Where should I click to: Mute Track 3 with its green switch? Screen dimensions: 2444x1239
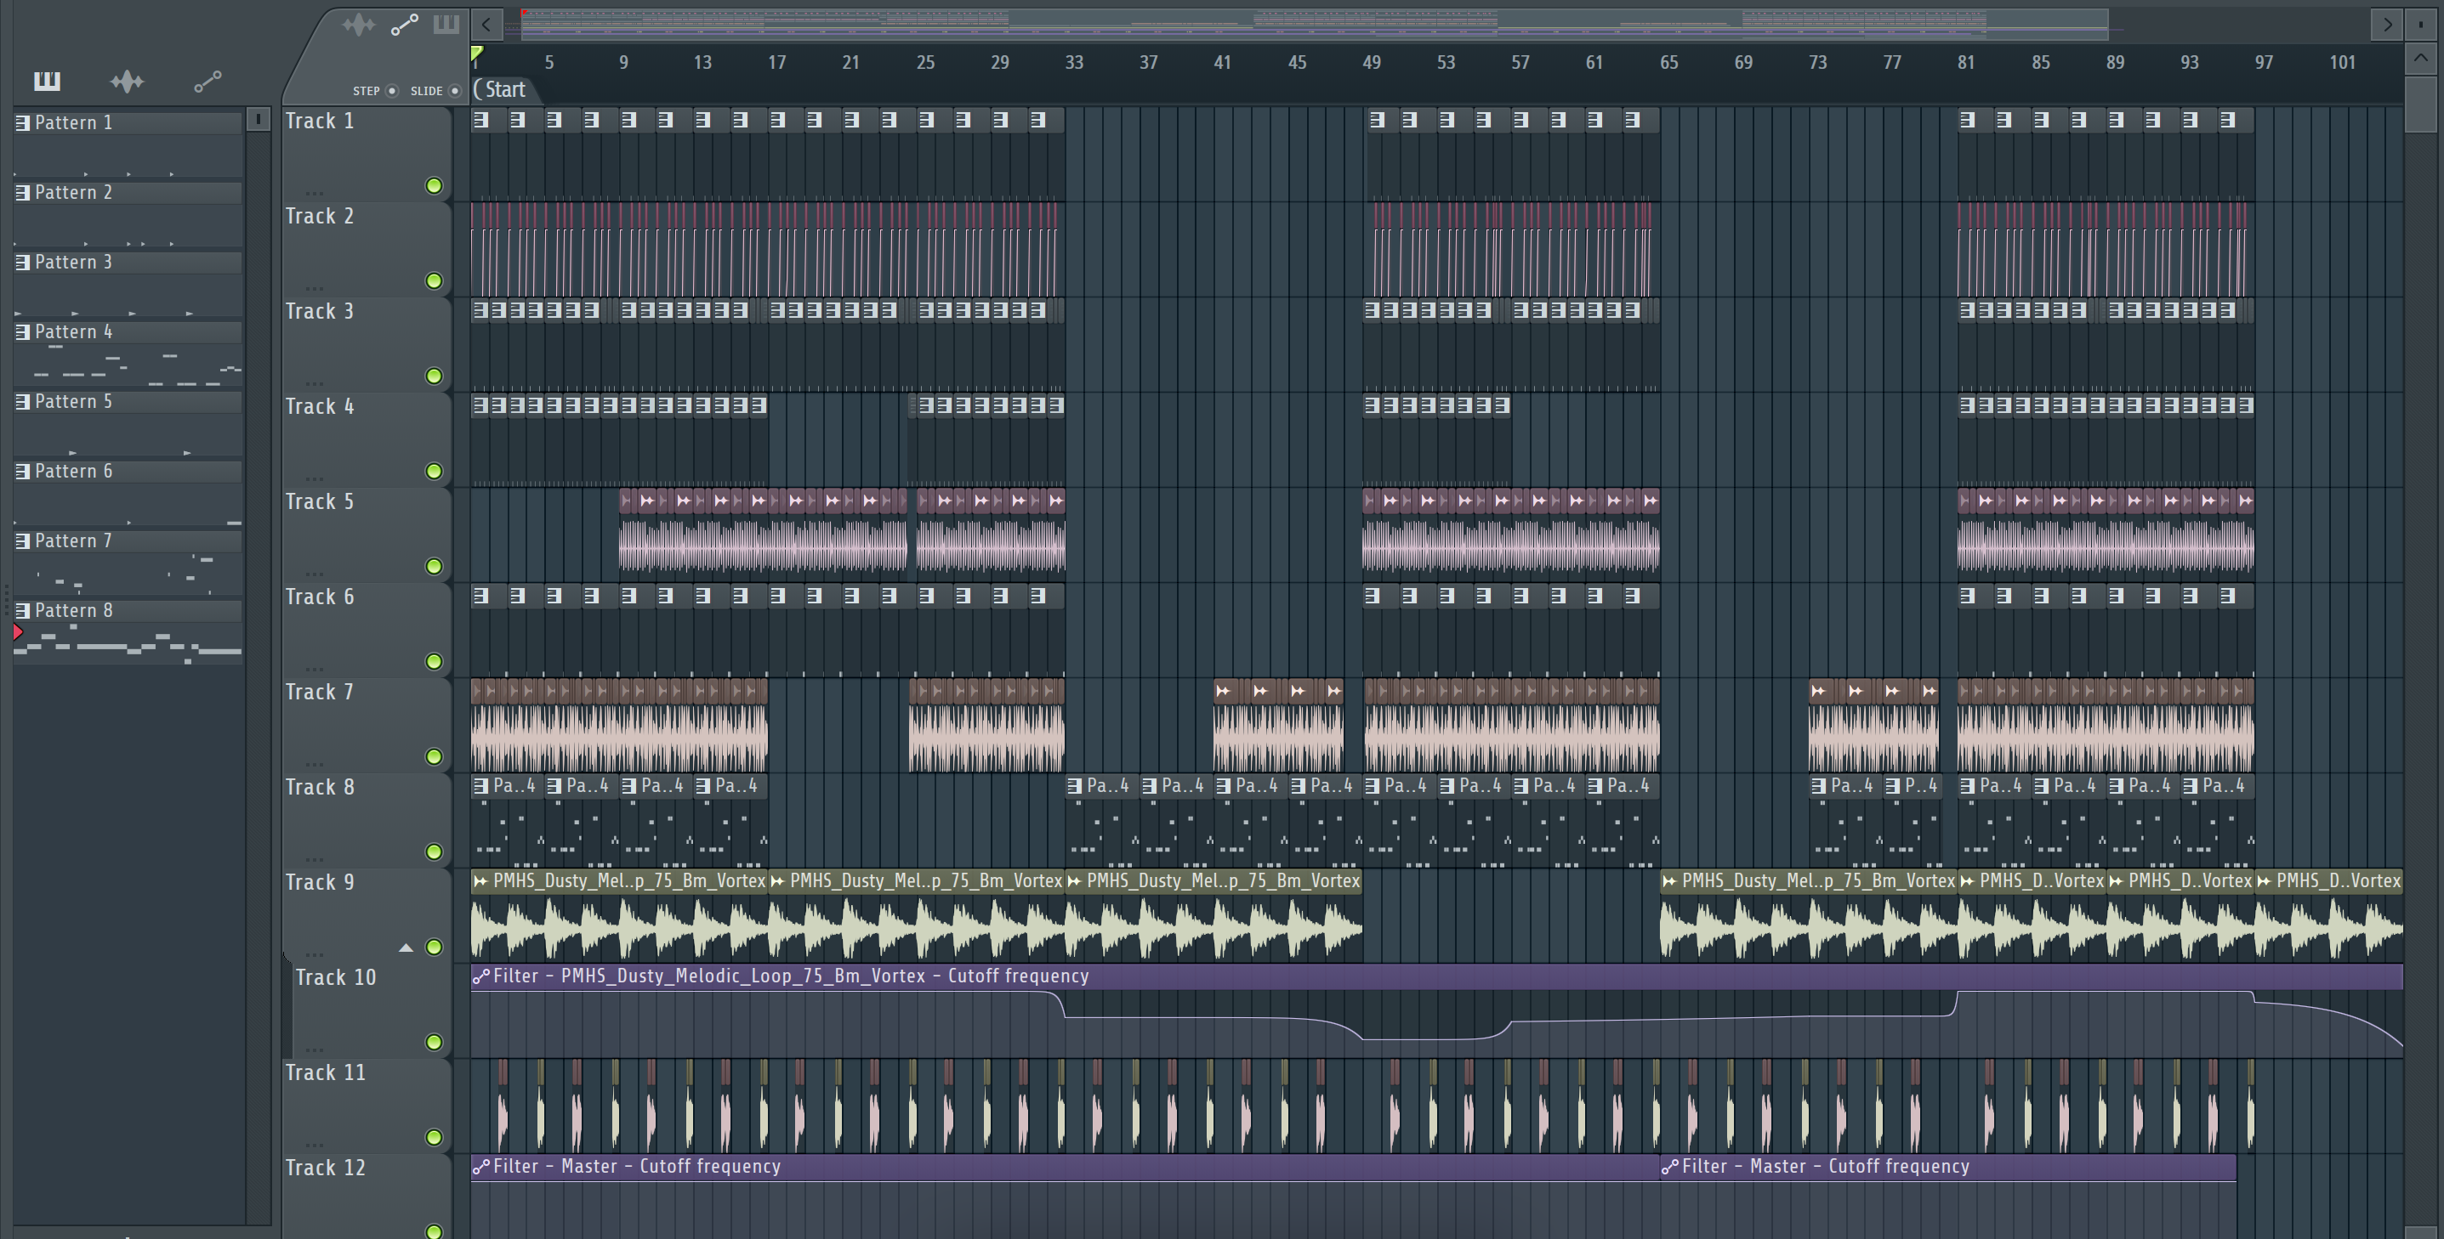tap(434, 376)
